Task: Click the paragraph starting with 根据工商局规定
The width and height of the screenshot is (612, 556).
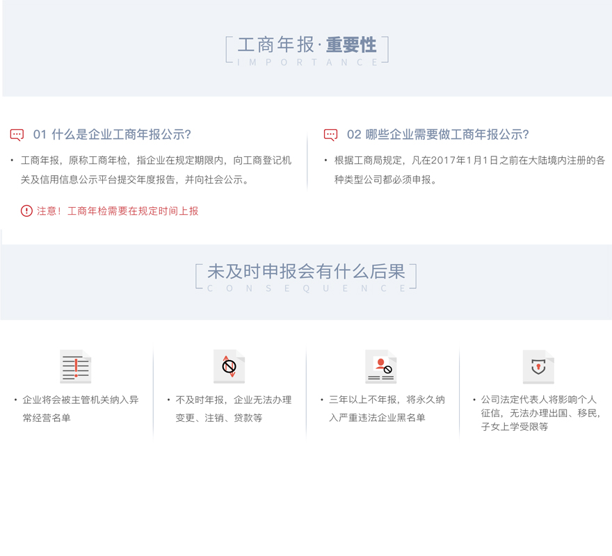Action: (469, 170)
